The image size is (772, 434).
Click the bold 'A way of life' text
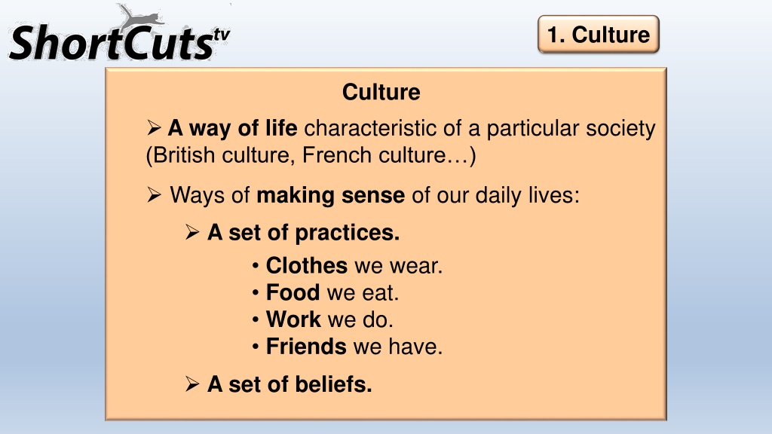point(232,128)
